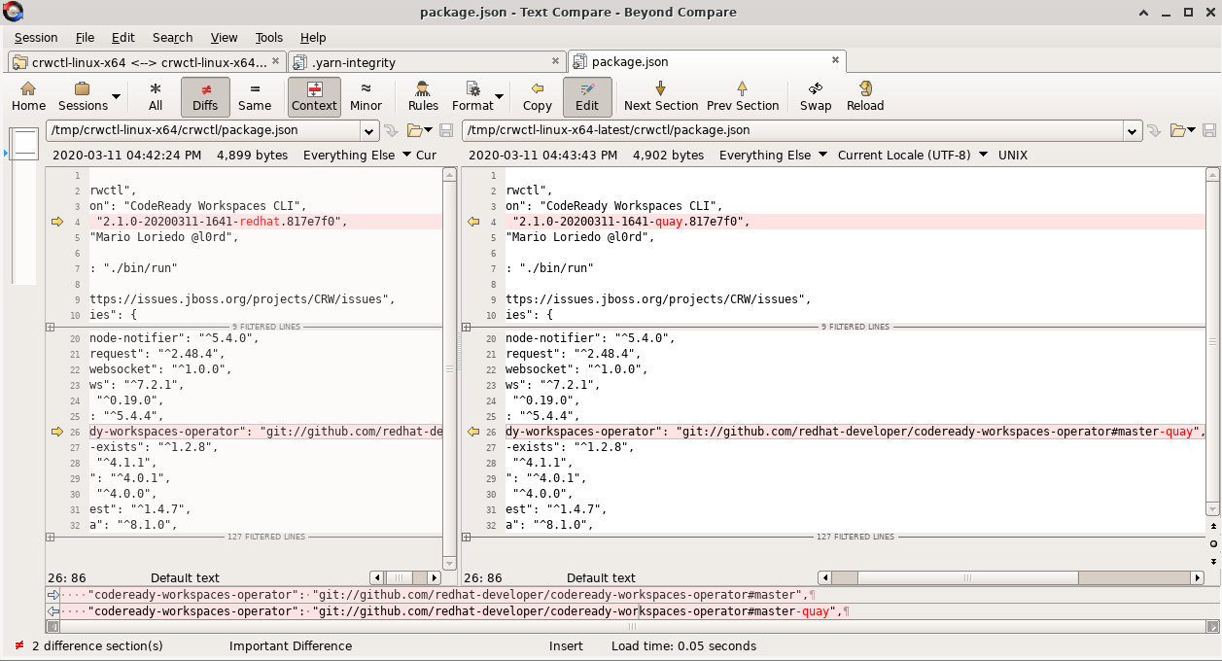Image resolution: width=1222 pixels, height=661 pixels.
Task: Open the Edit menu
Action: (x=122, y=37)
